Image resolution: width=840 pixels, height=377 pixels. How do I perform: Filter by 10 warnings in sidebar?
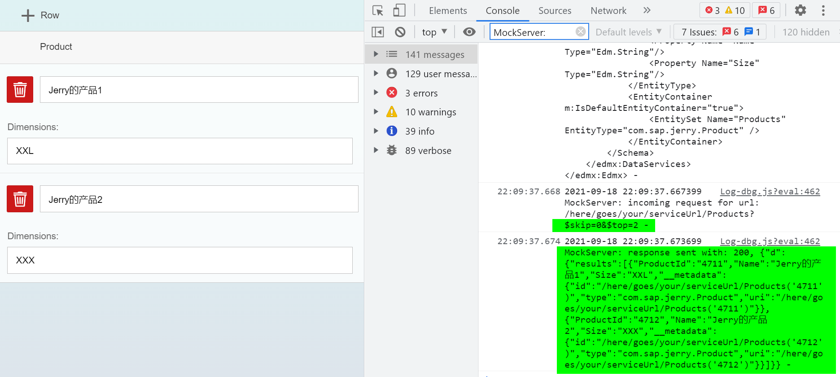pyautogui.click(x=421, y=112)
